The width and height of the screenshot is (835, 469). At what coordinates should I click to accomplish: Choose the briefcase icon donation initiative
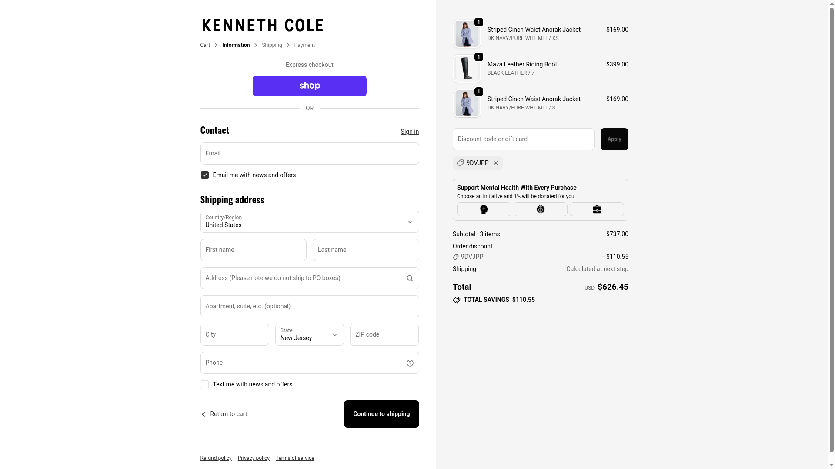click(597, 209)
